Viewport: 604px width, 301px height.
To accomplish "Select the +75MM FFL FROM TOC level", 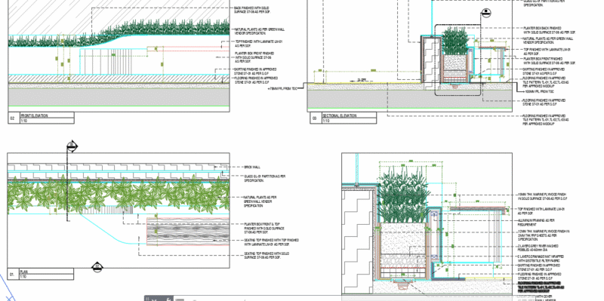I will [282, 88].
